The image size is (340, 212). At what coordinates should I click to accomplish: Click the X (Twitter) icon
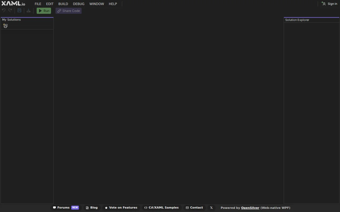211,208
